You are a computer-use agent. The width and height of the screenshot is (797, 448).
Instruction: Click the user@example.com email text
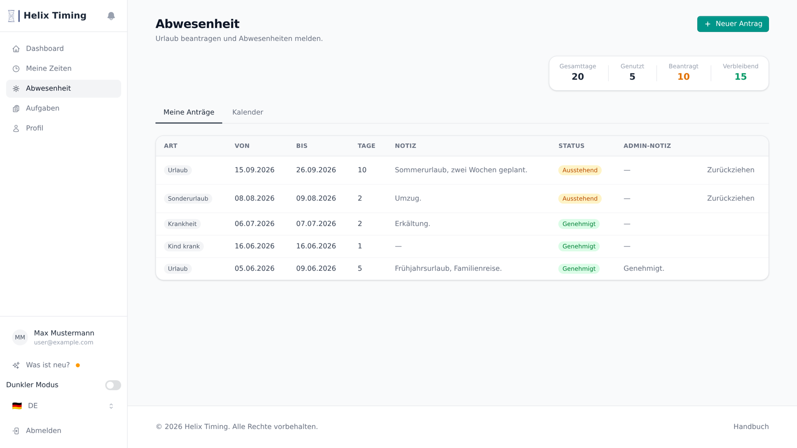pos(64,342)
